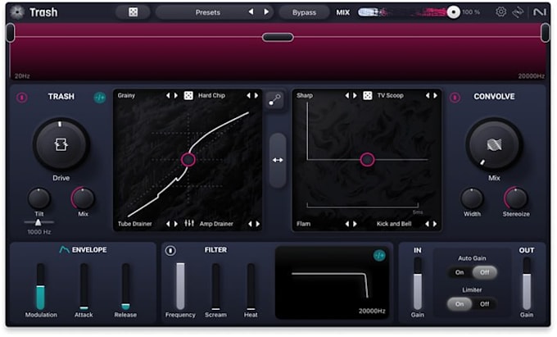Click the IN Gain slider
This screenshot has width=557, height=337.
[x=418, y=284]
